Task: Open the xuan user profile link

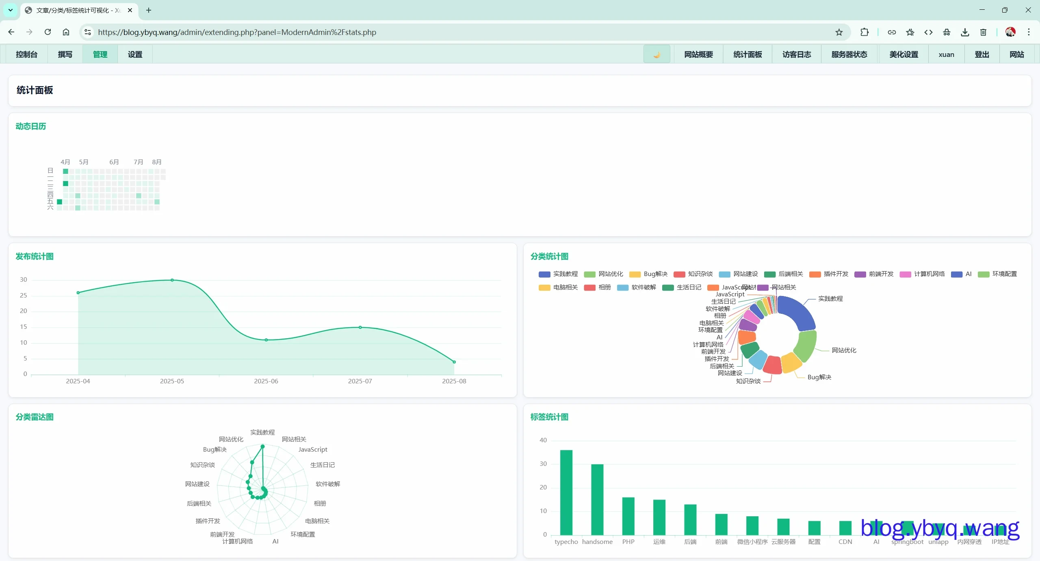Action: pos(946,54)
